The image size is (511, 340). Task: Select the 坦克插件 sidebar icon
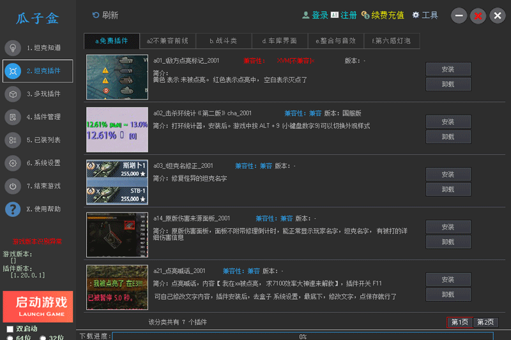point(13,71)
